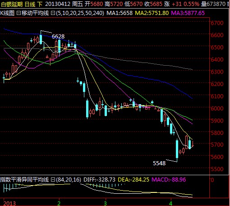Click the low price 低5670
Image resolution: width=230 pixels, height=206 pixels.
click(x=133, y=4)
